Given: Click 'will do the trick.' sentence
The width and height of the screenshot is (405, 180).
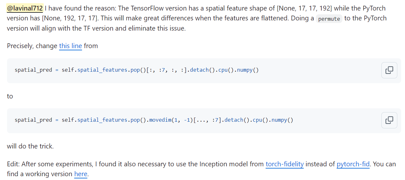Looking at the screenshot, I should tap(30, 147).
